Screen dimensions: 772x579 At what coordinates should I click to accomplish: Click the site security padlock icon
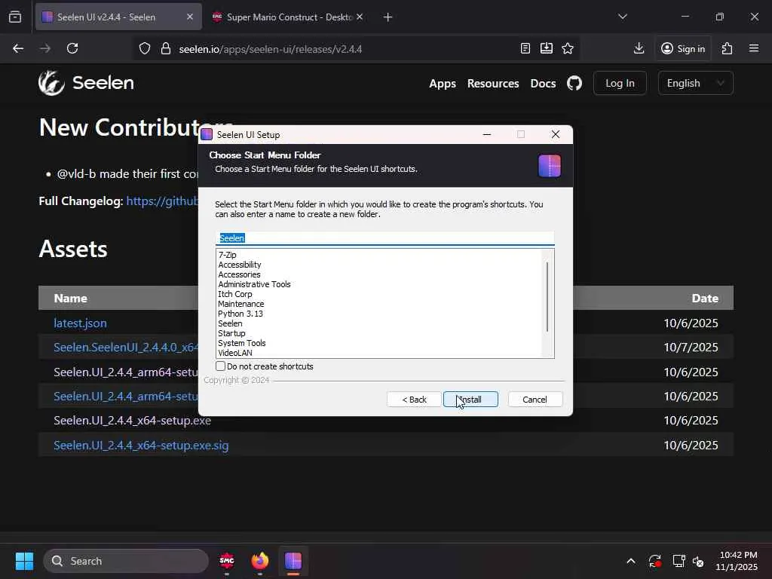pyautogui.click(x=166, y=49)
